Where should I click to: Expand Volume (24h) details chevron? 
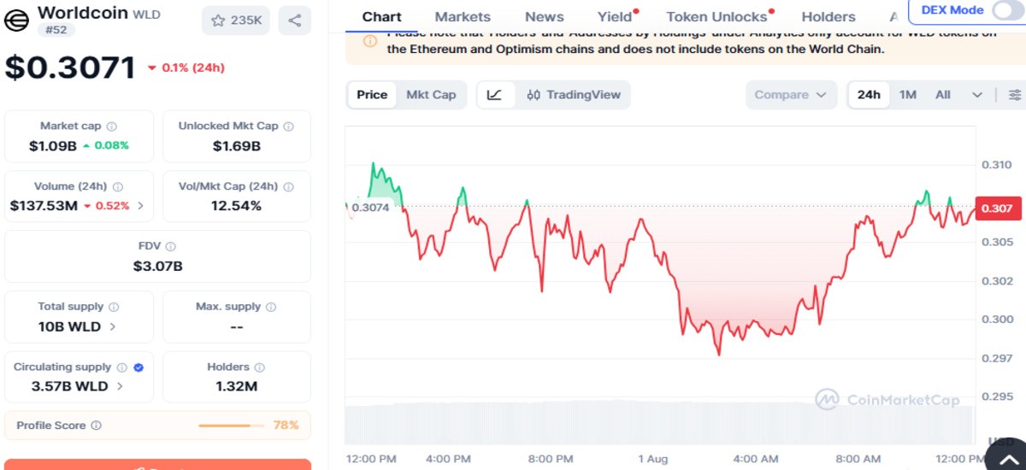[140, 206]
